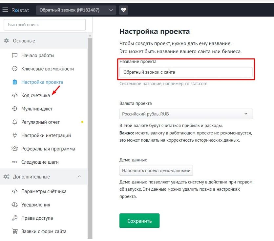This screenshot has width=274, height=241.
Task: Click the crosshair icon for Мультивиджет
Action: coord(15,108)
